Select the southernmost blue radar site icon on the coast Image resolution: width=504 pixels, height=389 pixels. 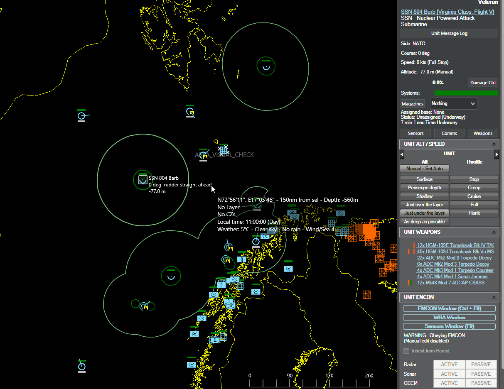(191, 365)
